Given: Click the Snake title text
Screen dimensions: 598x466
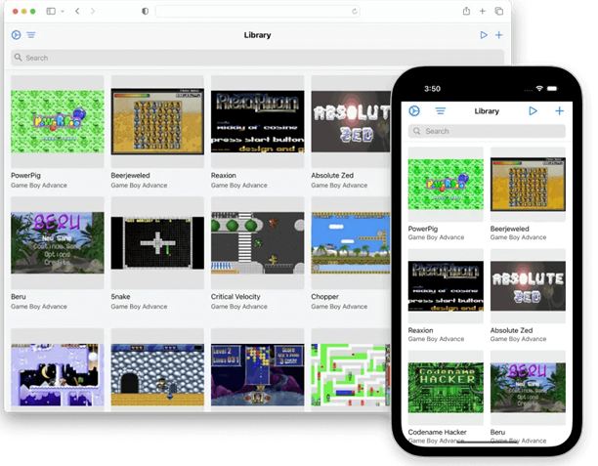Looking at the screenshot, I should [x=120, y=297].
